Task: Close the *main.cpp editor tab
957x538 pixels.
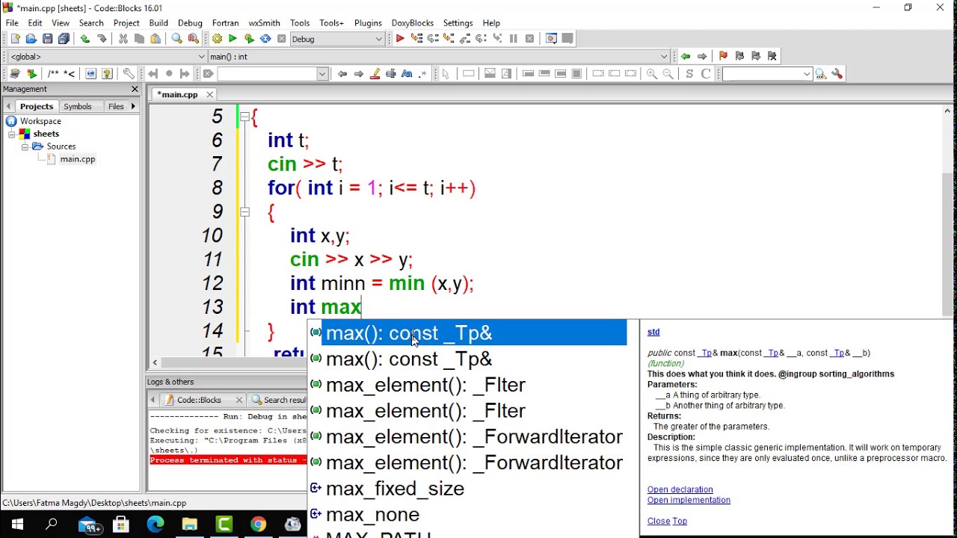Action: point(209,94)
